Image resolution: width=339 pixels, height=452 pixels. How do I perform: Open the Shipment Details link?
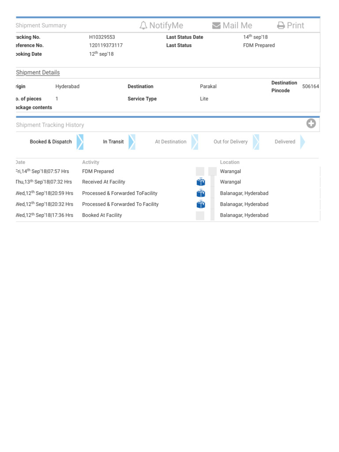38,72
